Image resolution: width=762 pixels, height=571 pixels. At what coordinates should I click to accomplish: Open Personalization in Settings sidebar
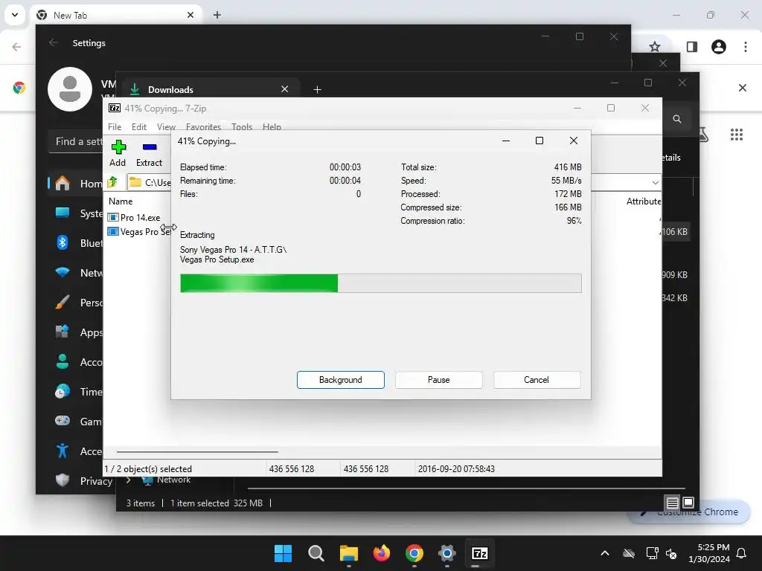pos(77,303)
